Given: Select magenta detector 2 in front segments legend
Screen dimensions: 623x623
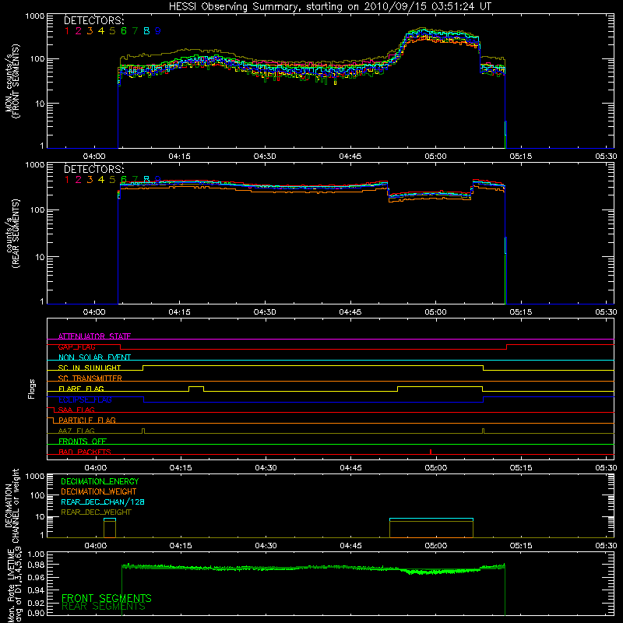Looking at the screenshot, I should tap(79, 31).
